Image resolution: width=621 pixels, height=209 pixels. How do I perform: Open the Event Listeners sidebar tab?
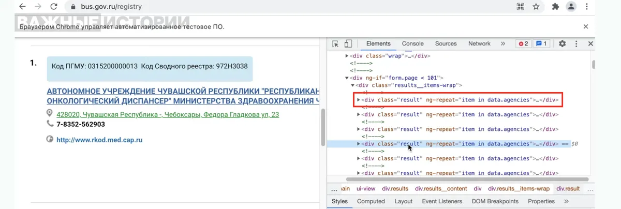point(442,201)
